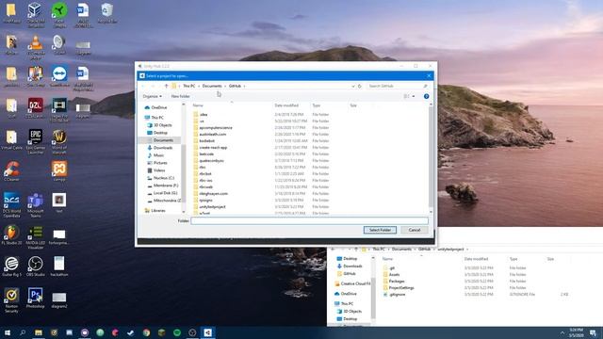Refresh the GitHub folder listing
This screenshot has width=603, height=339.
pyautogui.click(x=360, y=86)
